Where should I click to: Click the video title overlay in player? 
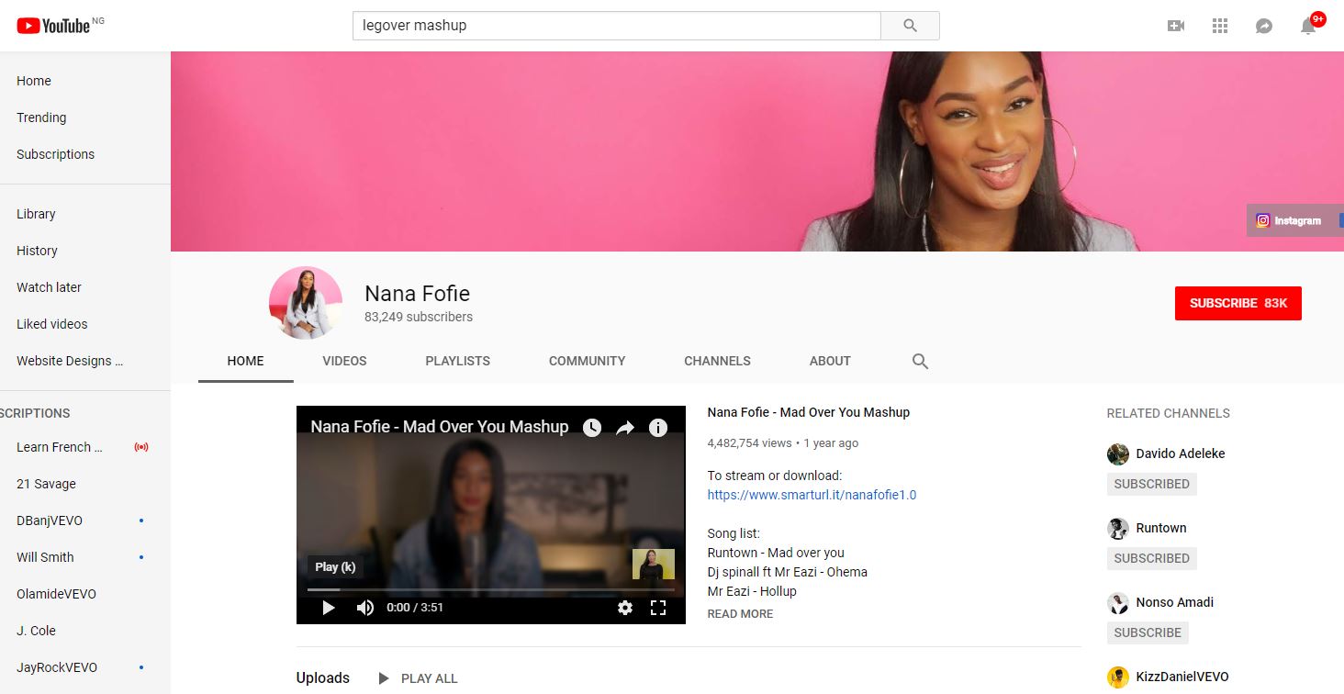click(440, 427)
